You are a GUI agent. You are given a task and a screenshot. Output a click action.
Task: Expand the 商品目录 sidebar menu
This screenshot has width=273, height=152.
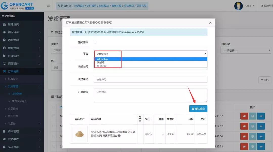click(x=22, y=32)
